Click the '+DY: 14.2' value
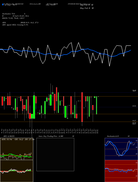This screenshot has width=138, height=182. (x=18, y=140)
